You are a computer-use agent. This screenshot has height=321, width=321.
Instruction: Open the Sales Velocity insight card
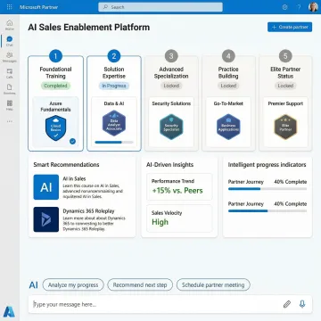[179, 218]
